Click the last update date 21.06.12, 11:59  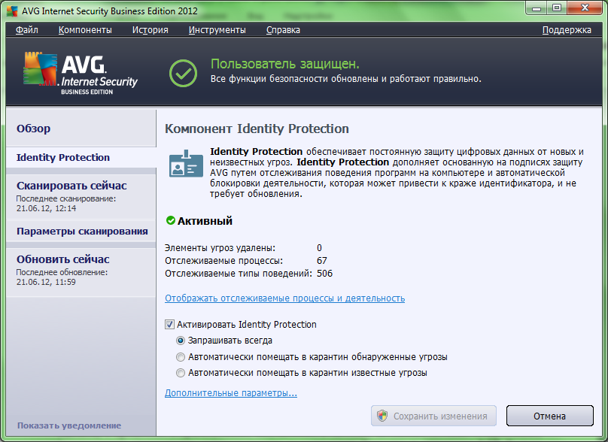point(46,282)
